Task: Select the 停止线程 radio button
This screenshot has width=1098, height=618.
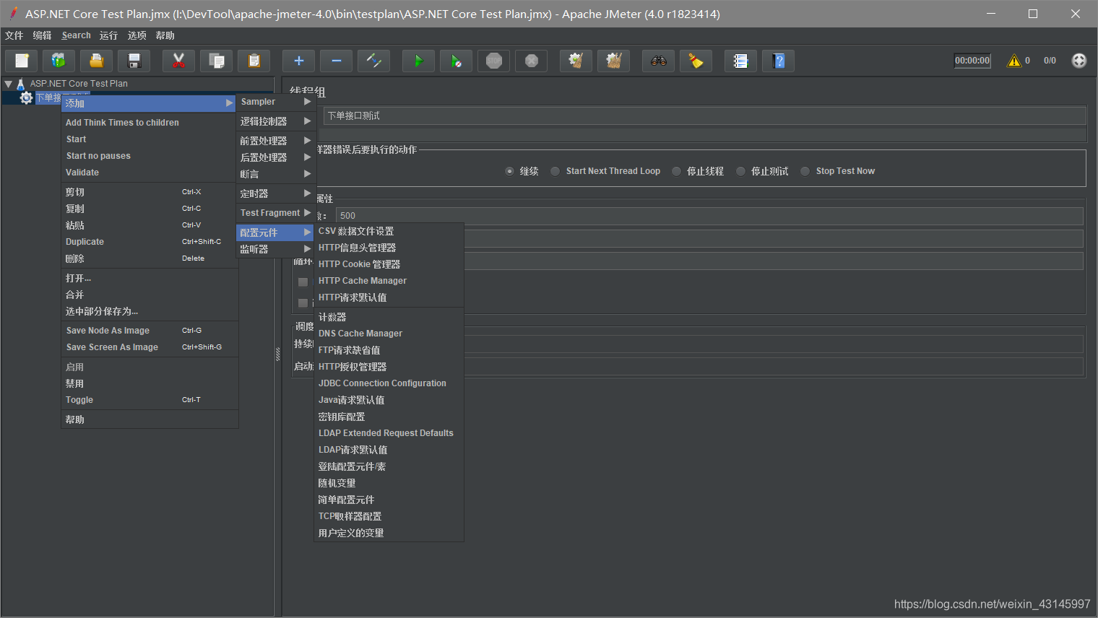Action: (676, 171)
